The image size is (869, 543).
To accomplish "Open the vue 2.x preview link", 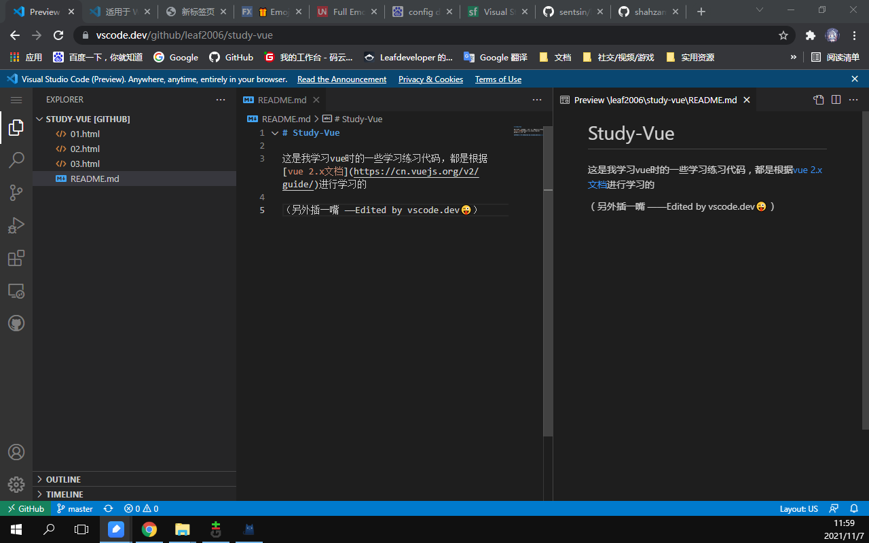I will point(807,170).
